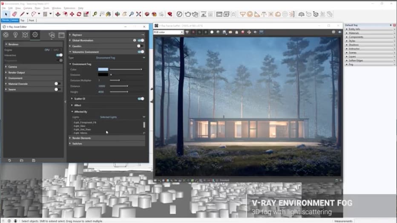Activate the Orbit tool
The width and height of the screenshot is (397, 223).
[x=117, y=14]
